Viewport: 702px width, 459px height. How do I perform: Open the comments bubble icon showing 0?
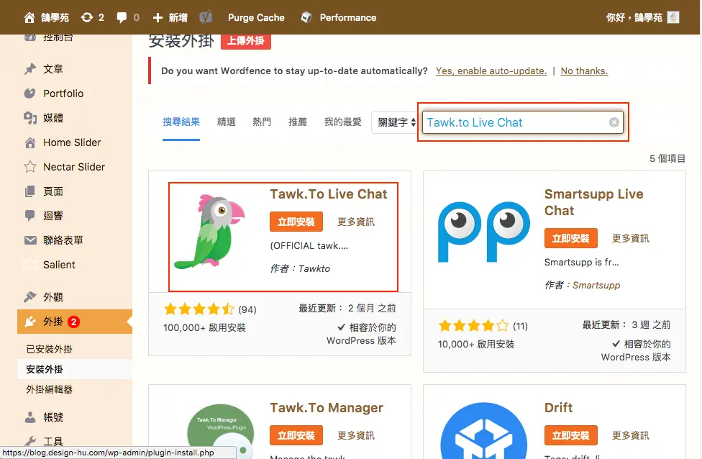coord(122,17)
